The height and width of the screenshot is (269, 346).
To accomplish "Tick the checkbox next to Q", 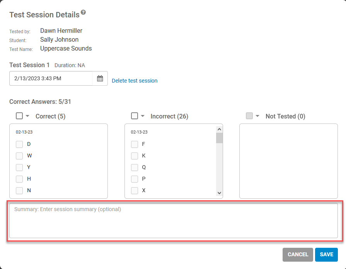I will 135,167.
